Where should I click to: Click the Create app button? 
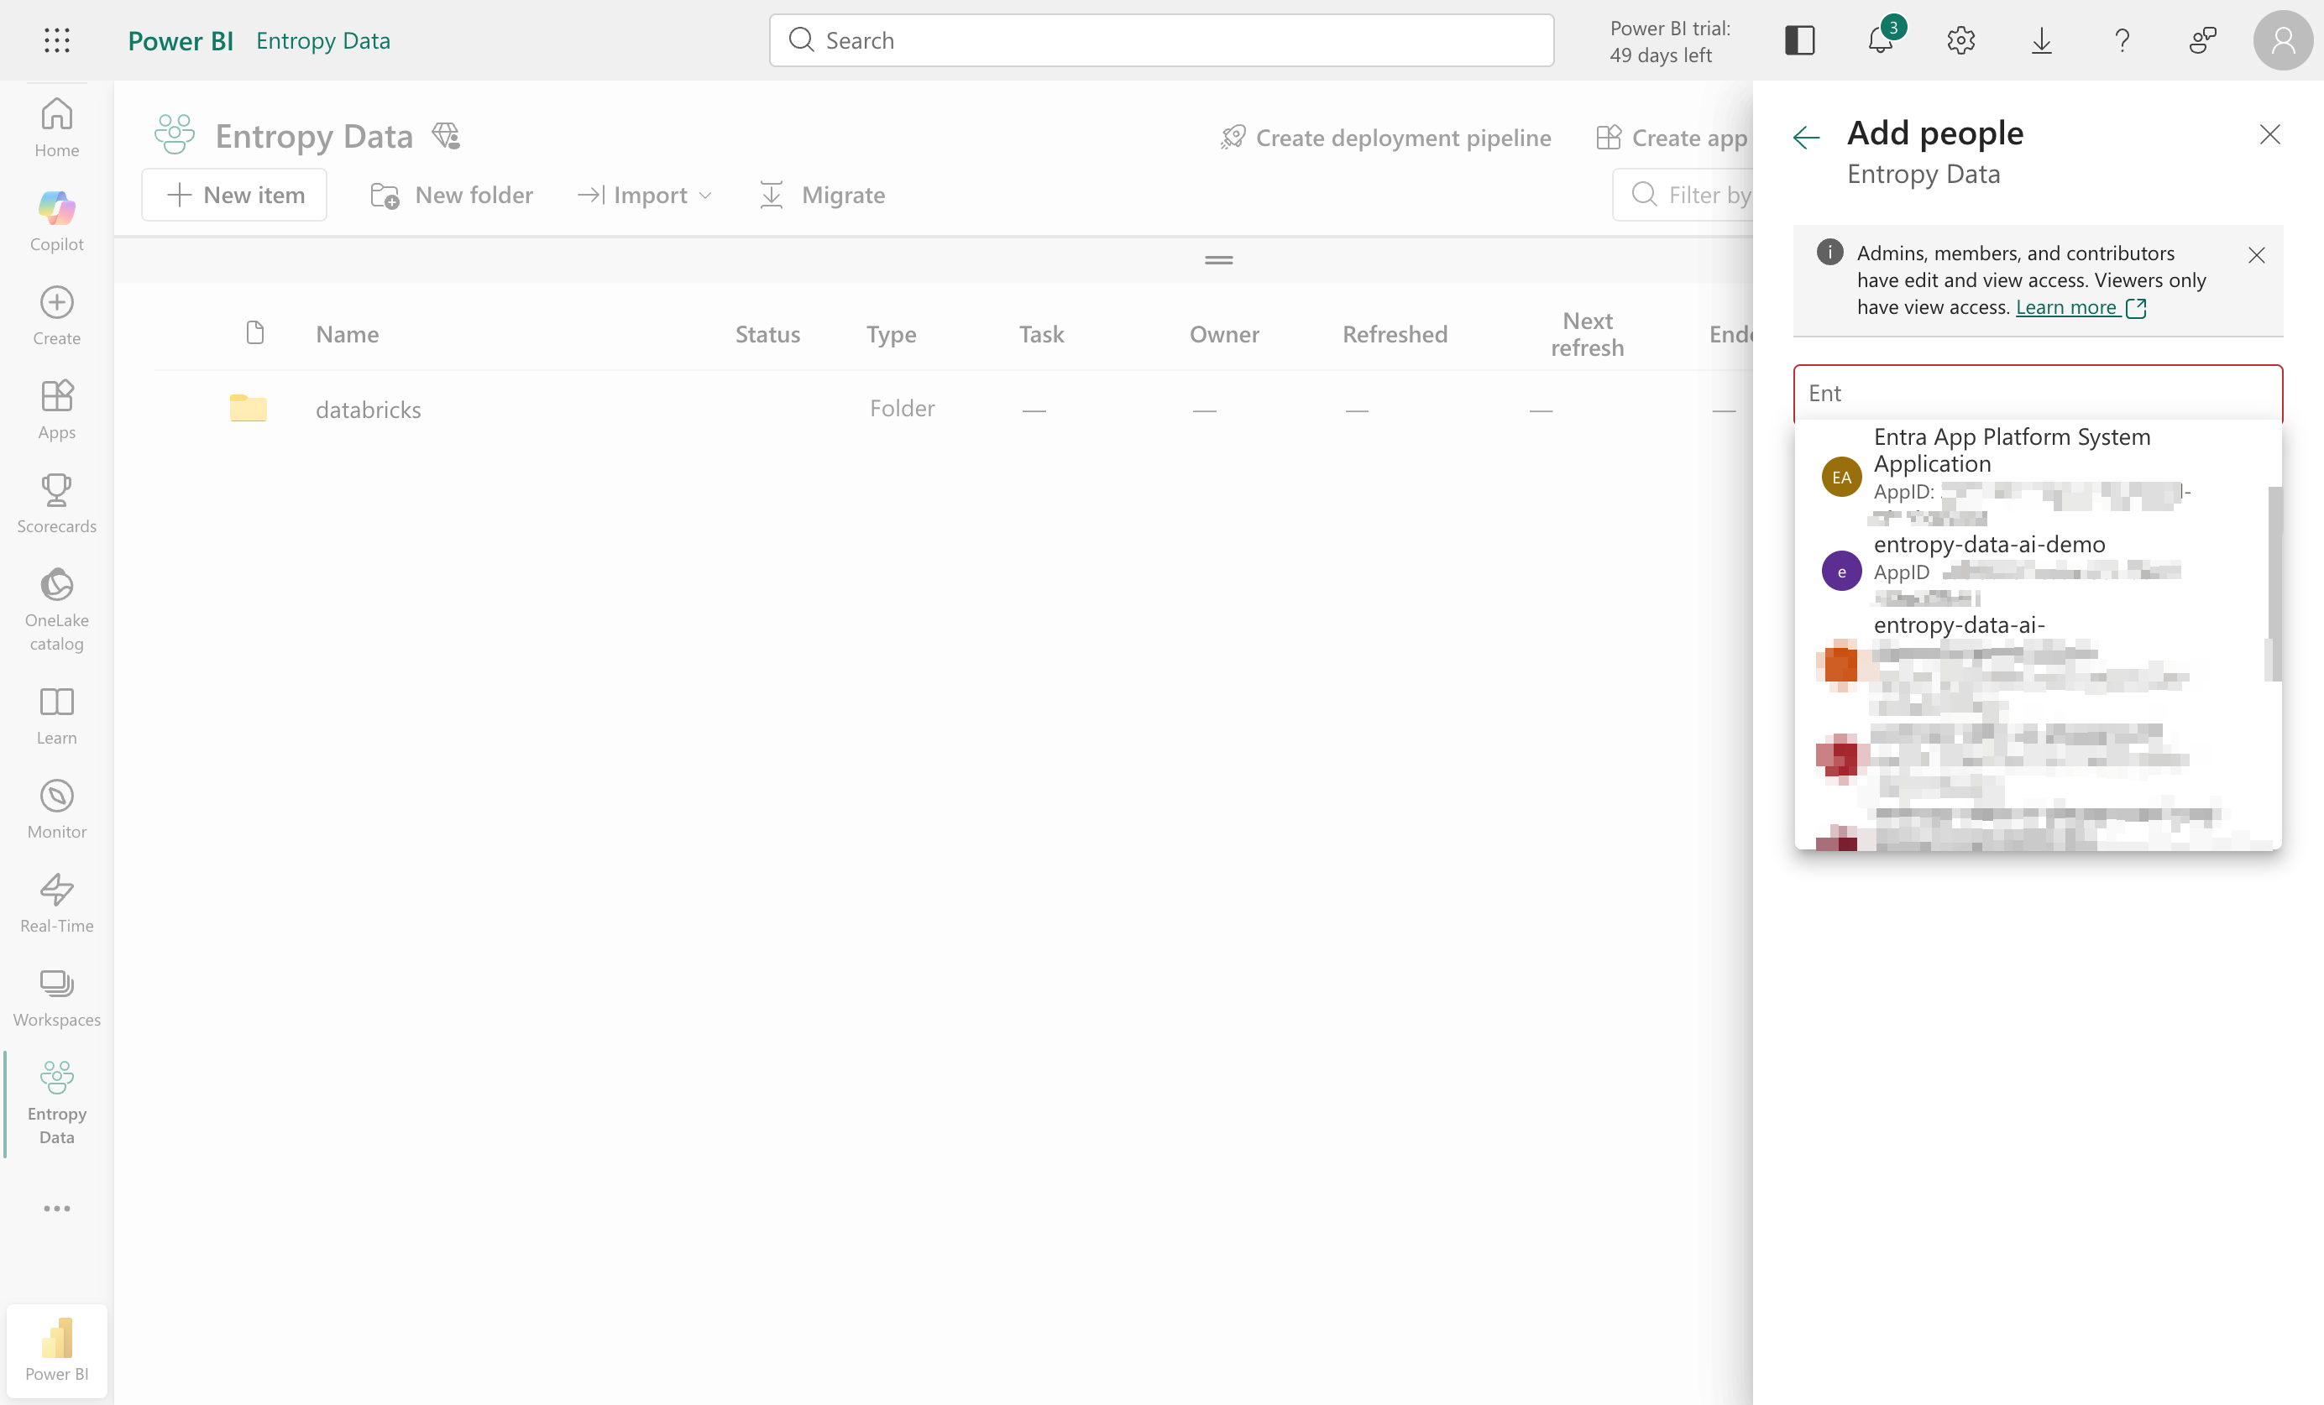1672,138
